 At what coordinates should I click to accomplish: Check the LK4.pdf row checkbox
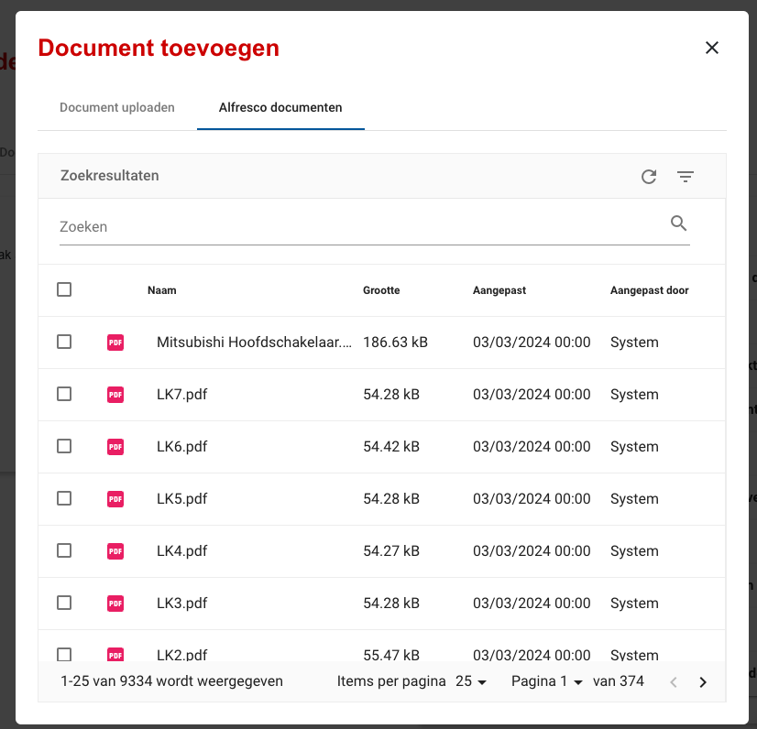click(64, 550)
